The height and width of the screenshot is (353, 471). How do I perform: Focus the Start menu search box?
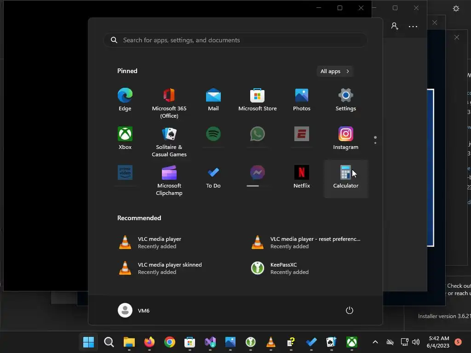coord(235,40)
